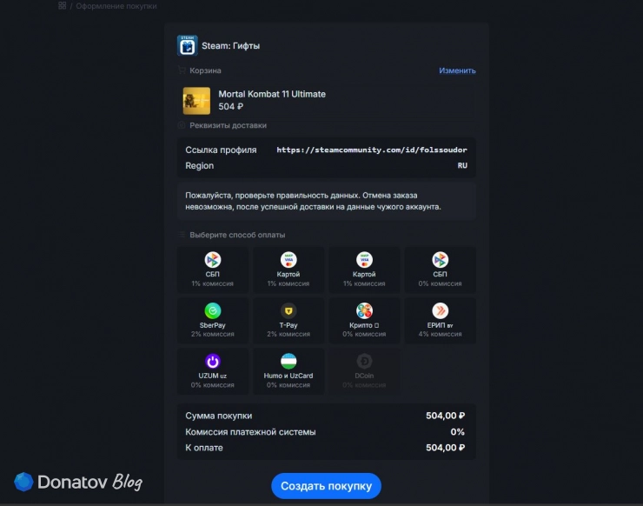Select UZUM uz payment method
Viewport: 643px width, 506px height.
tap(212, 371)
